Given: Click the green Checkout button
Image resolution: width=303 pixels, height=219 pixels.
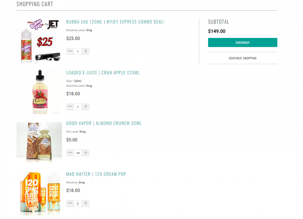Looking at the screenshot, I should coord(242,42).
